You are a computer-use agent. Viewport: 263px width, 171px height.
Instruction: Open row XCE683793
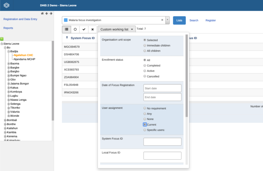[x=71, y=69]
